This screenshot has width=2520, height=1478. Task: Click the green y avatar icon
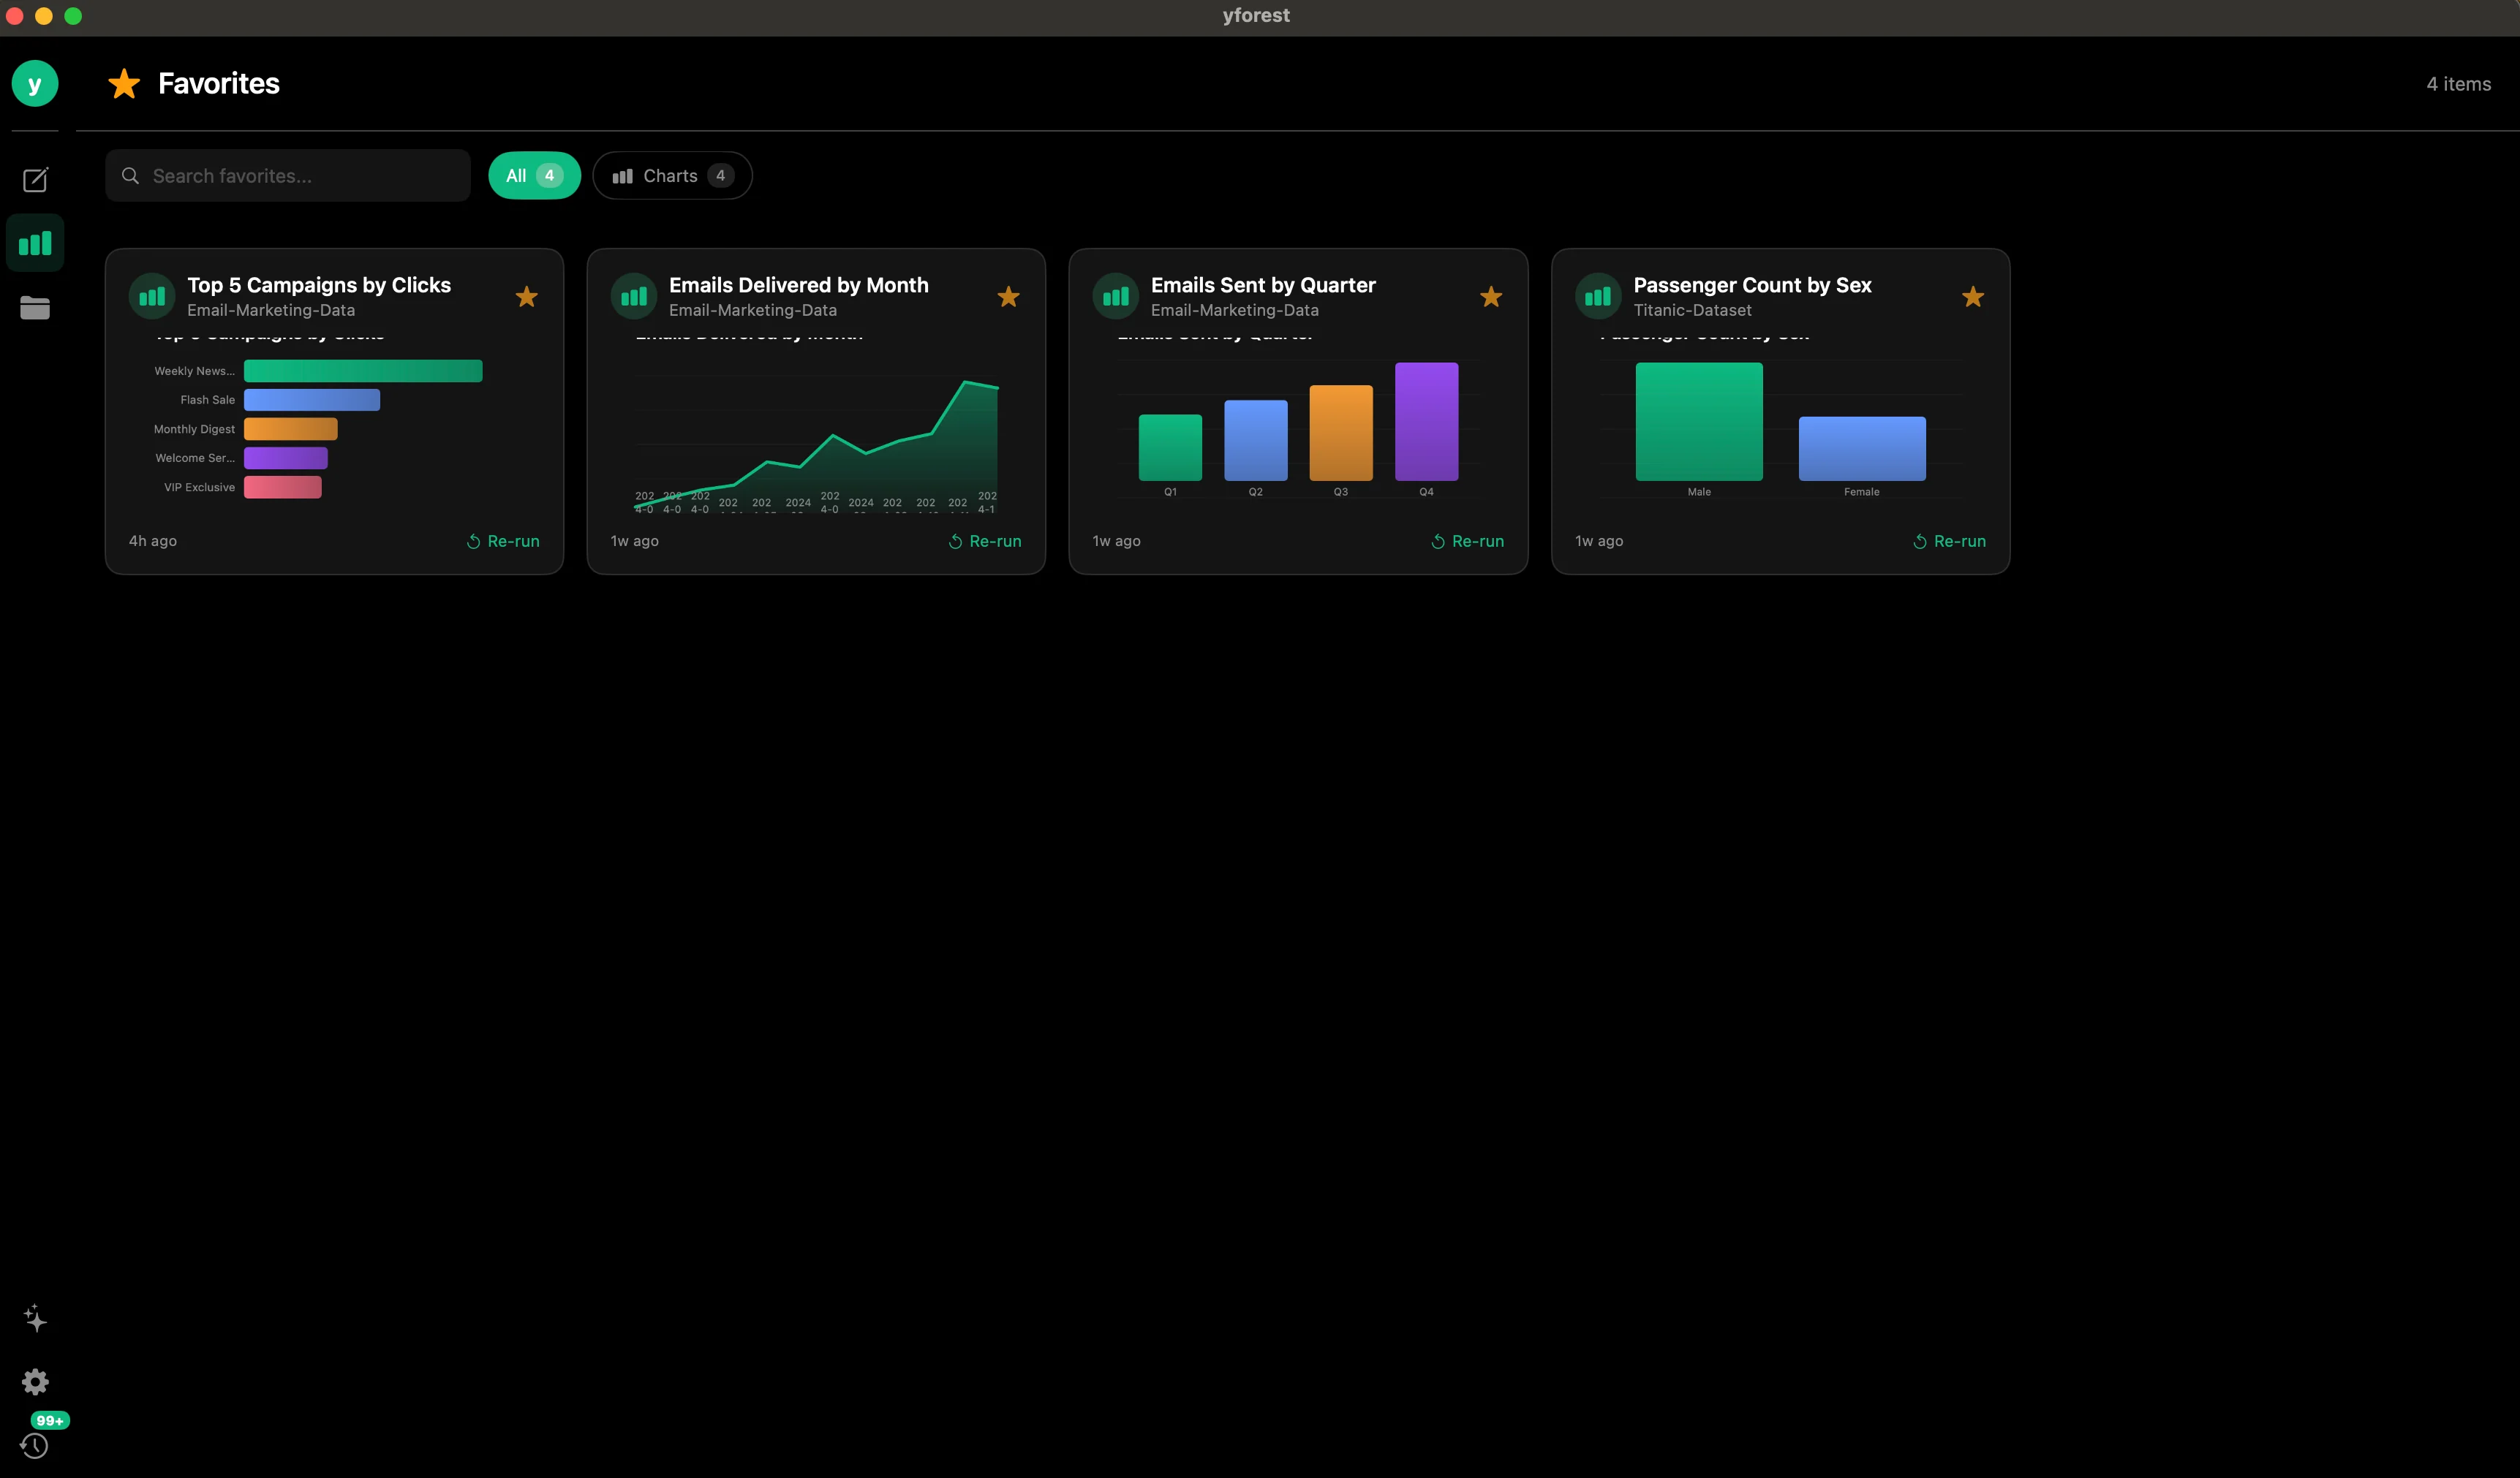(x=35, y=84)
